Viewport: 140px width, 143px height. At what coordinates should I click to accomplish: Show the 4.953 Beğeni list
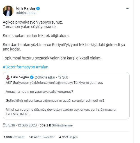pyautogui.click(x=69, y=137)
